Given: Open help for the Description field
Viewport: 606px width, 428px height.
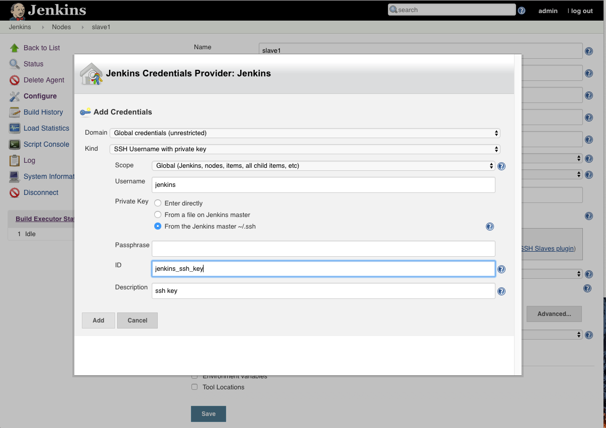Looking at the screenshot, I should tap(501, 291).
